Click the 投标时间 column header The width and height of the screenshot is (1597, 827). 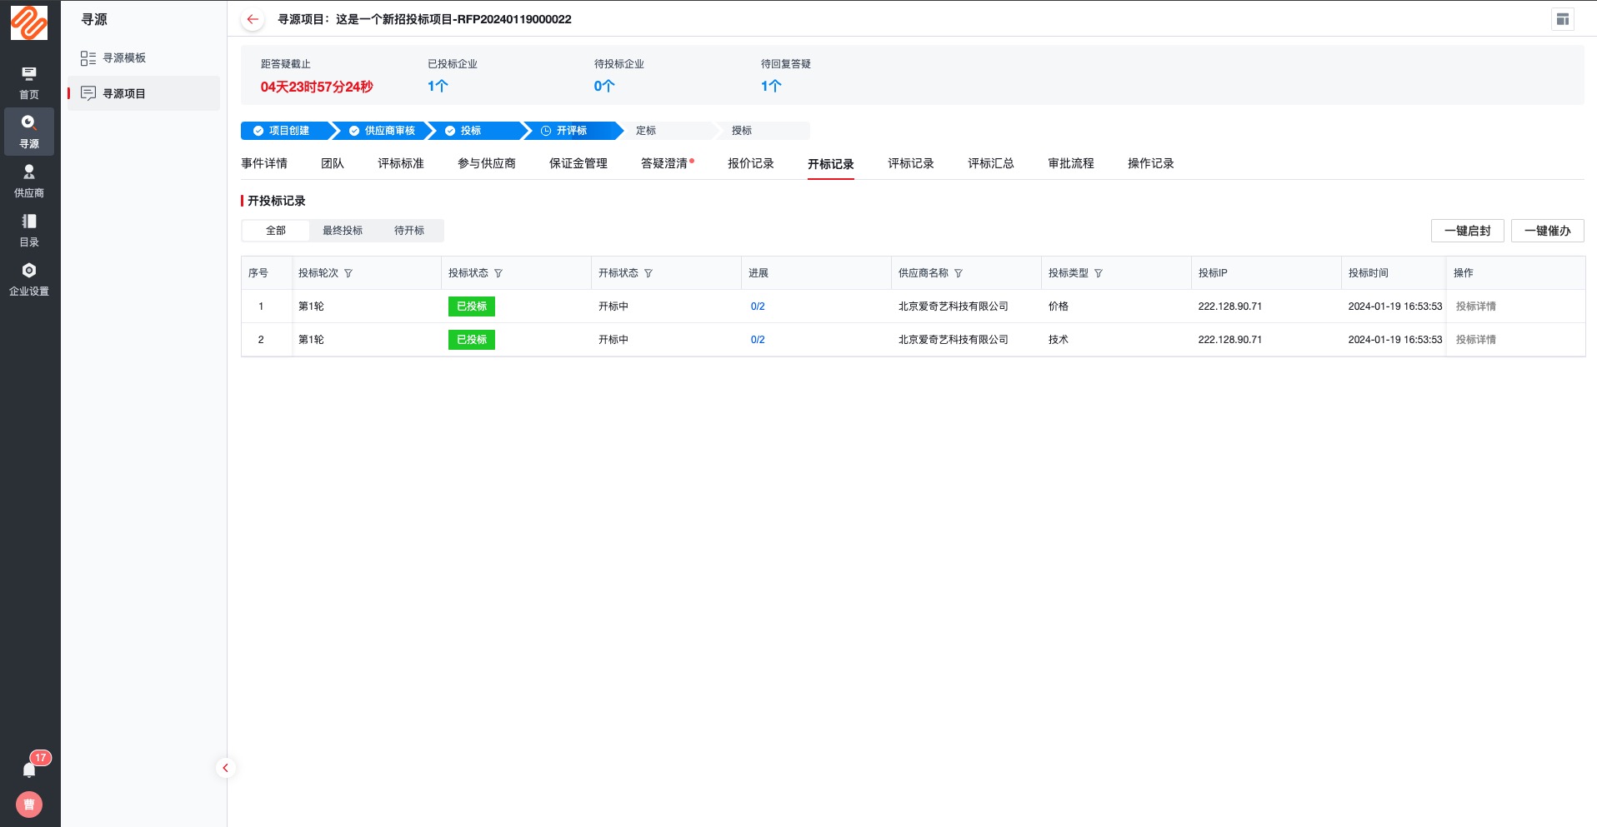point(1369,273)
